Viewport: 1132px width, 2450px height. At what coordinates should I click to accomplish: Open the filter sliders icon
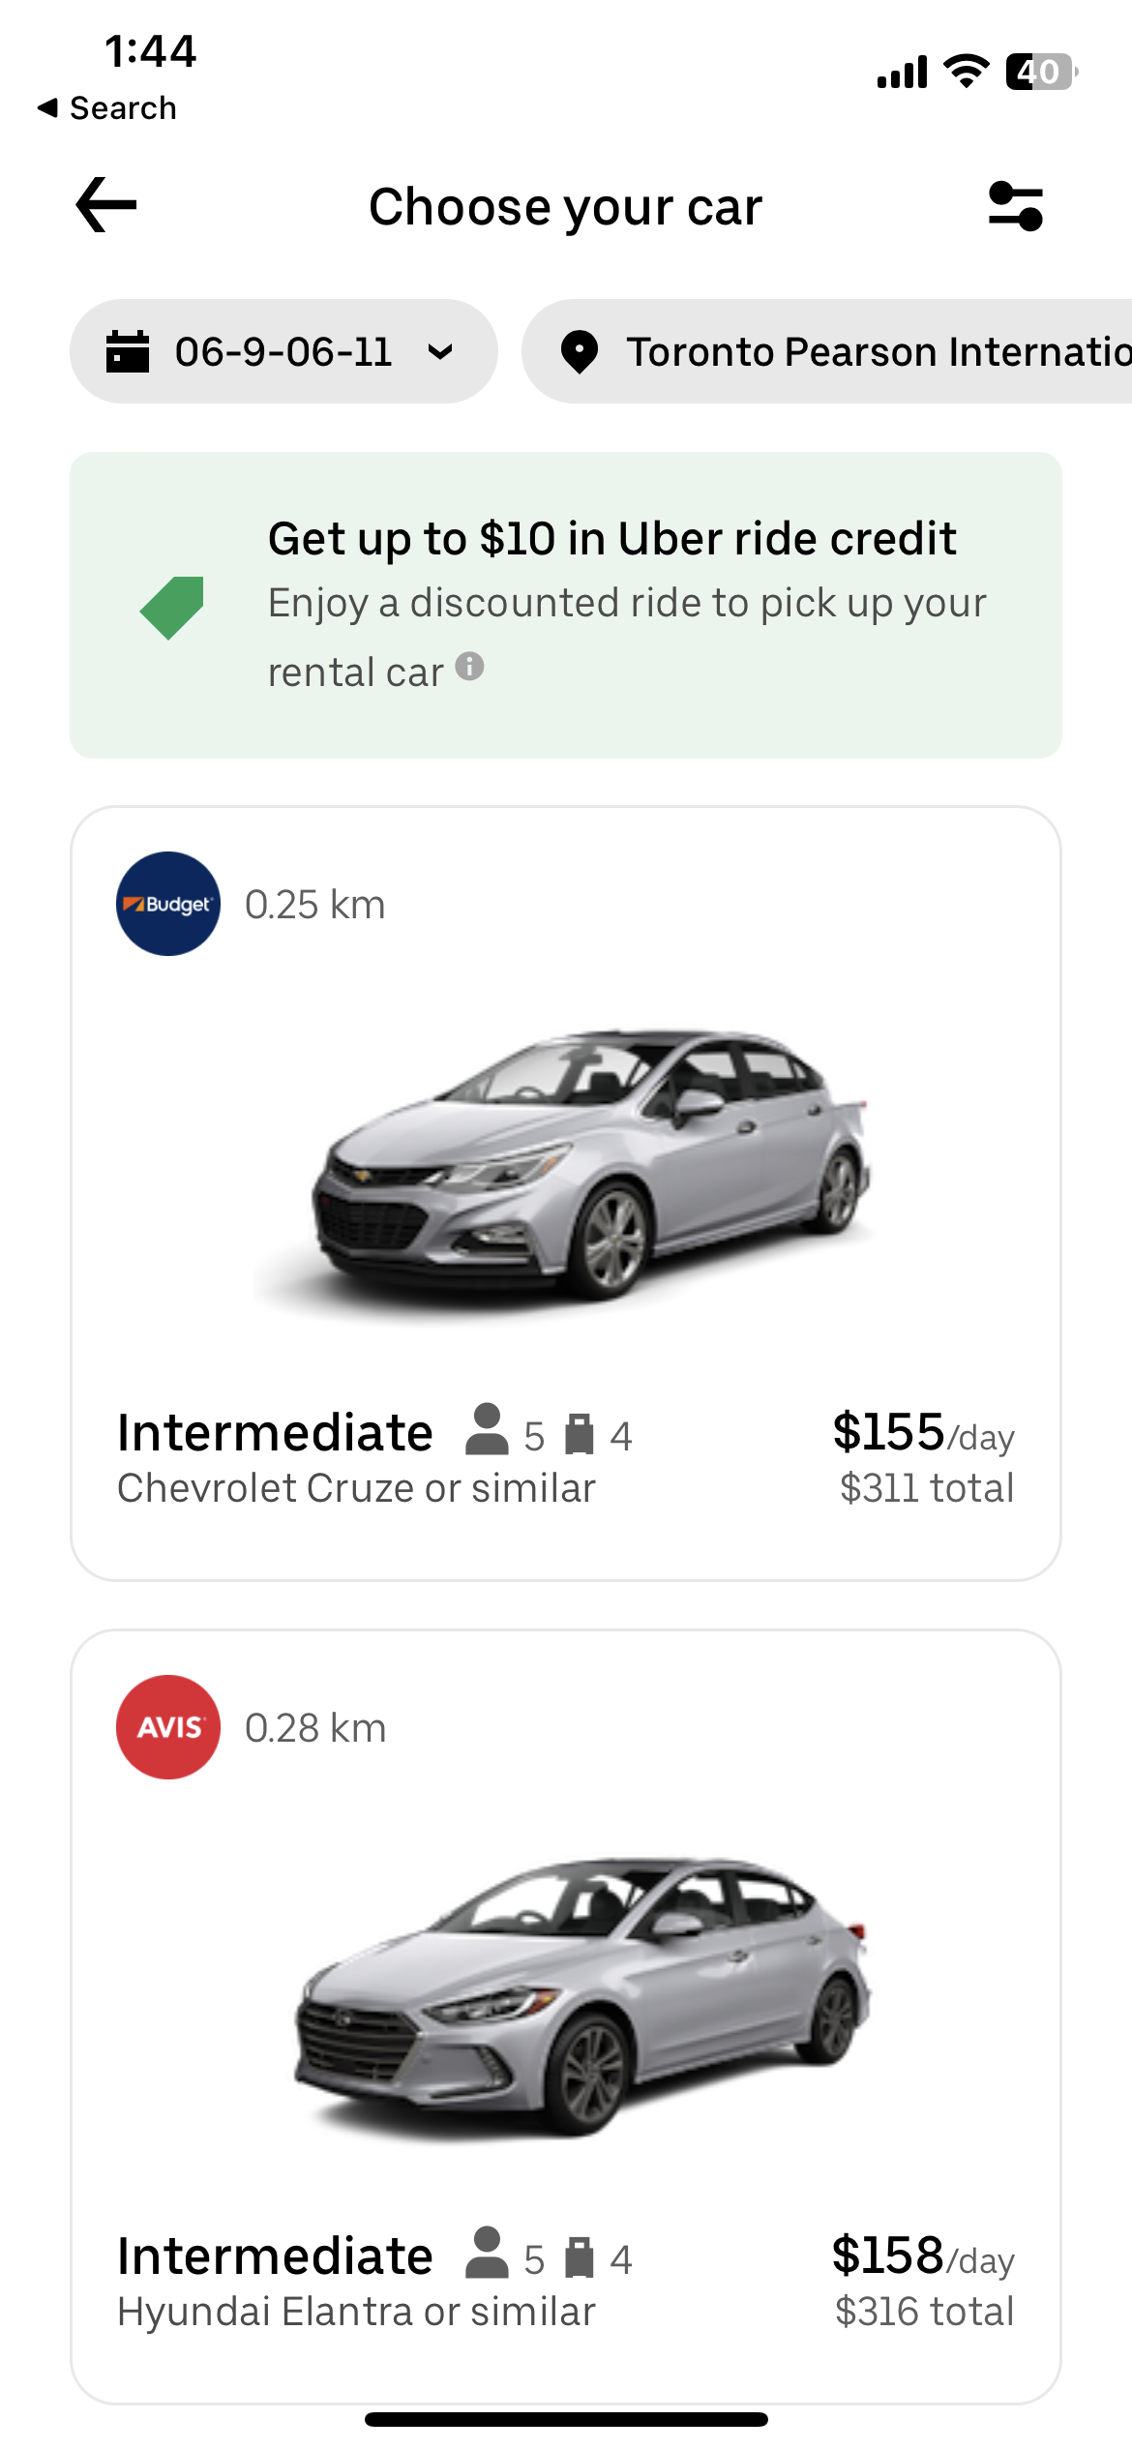(1015, 206)
